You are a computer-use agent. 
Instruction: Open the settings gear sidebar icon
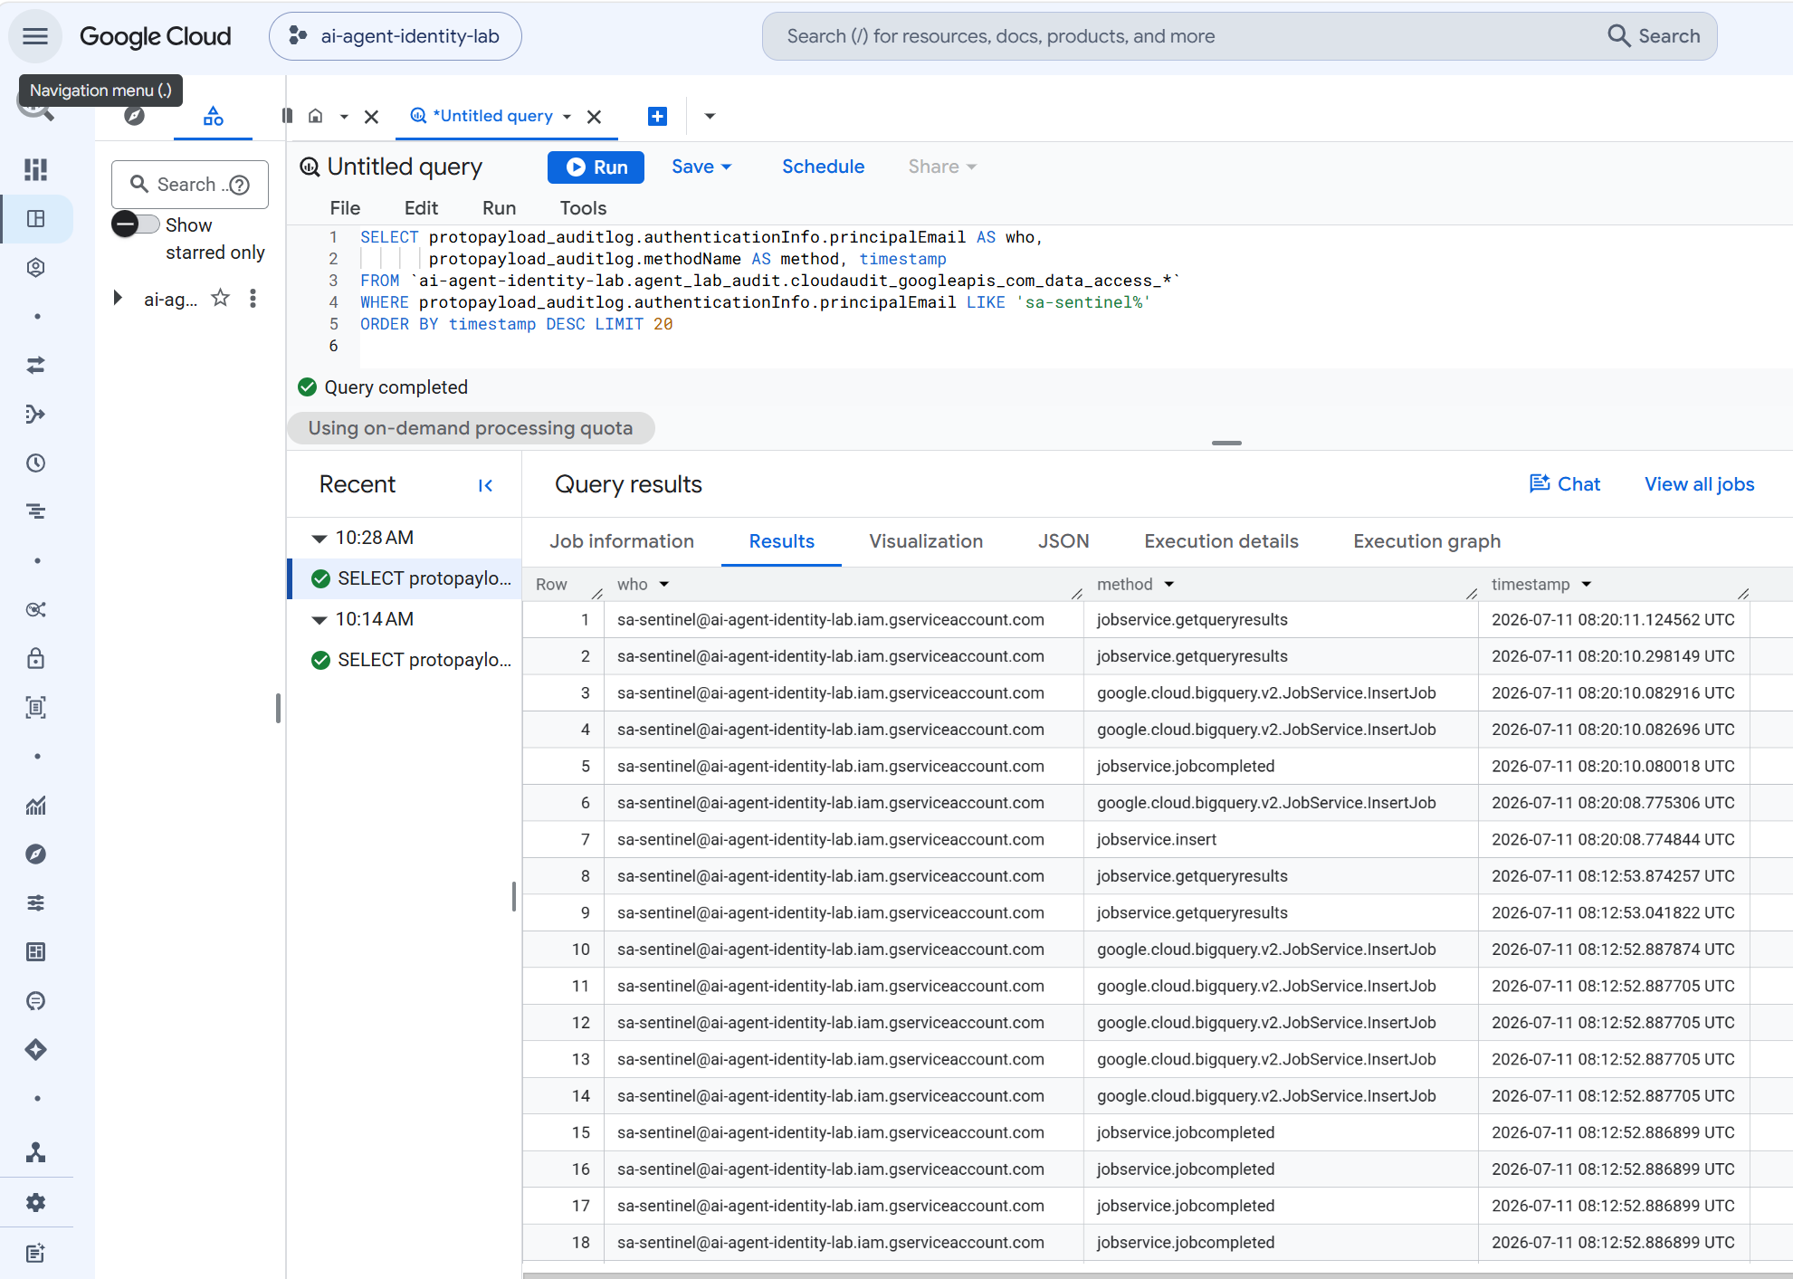(36, 1202)
